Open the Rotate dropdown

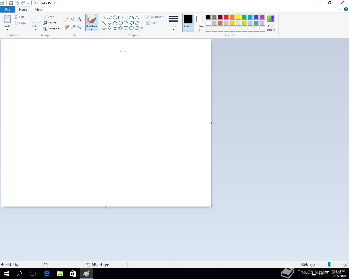[x=51, y=29]
